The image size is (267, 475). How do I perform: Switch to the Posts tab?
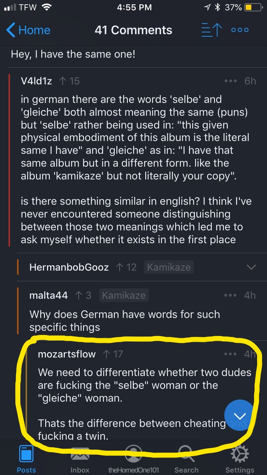[26, 459]
